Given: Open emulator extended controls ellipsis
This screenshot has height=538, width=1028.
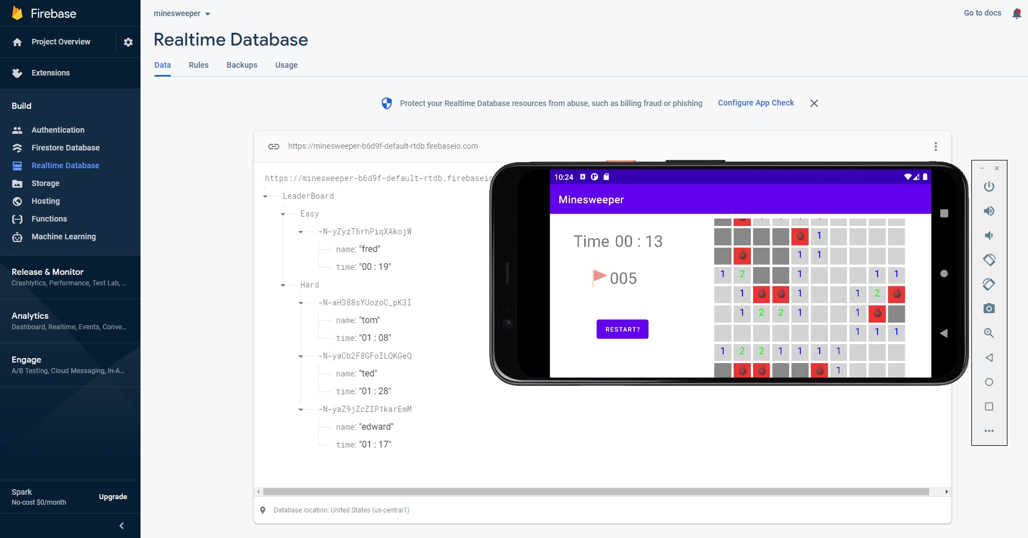Looking at the screenshot, I should click(x=989, y=431).
